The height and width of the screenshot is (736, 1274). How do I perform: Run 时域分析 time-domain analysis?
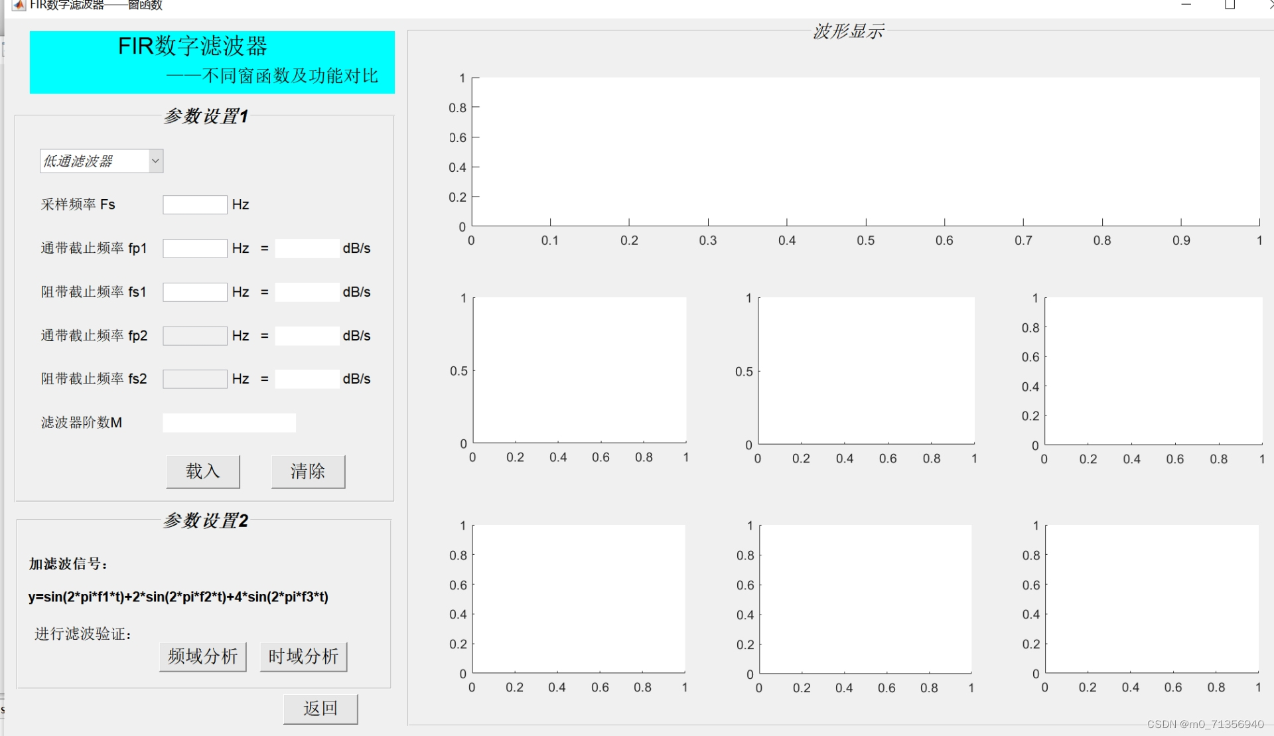303,656
